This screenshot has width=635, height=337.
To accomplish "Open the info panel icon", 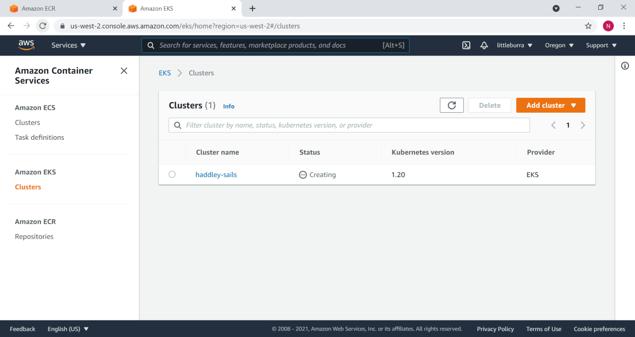I will point(625,66).
